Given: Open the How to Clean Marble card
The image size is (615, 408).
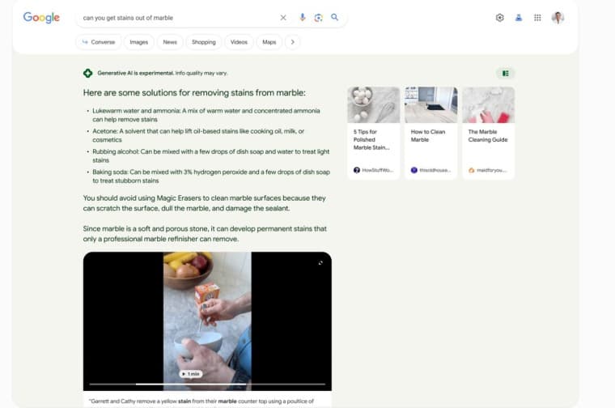Looking at the screenshot, I should [x=430, y=133].
